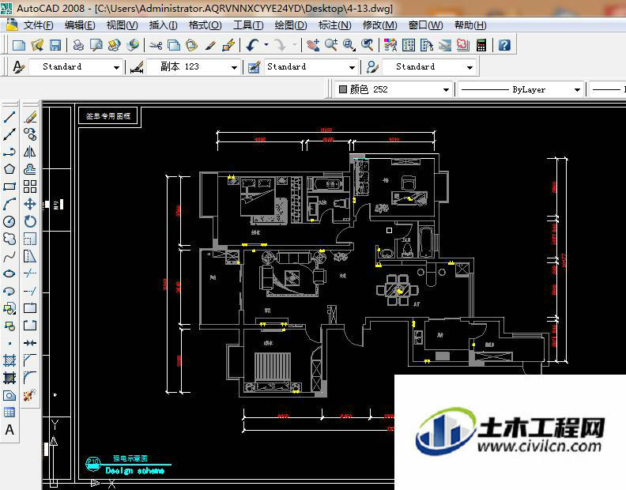Click the Plot printer icon
Viewport: 626px width, 490px height.
pos(78,45)
